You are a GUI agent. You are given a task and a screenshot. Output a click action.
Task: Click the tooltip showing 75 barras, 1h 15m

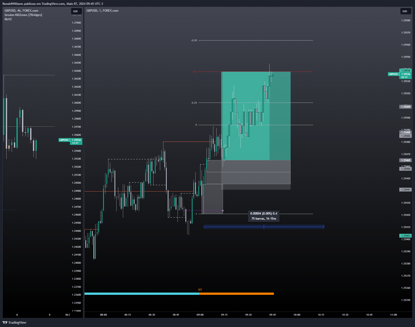tap(263, 218)
